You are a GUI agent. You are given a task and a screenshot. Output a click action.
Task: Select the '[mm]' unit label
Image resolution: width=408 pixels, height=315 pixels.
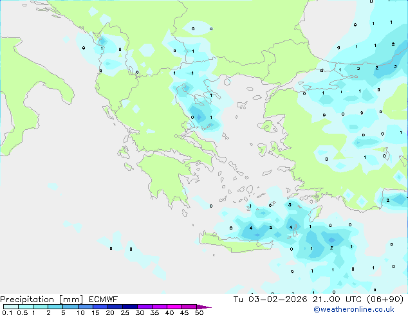(71, 300)
